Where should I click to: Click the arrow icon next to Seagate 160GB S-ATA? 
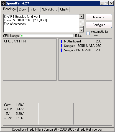click(x=62, y=46)
